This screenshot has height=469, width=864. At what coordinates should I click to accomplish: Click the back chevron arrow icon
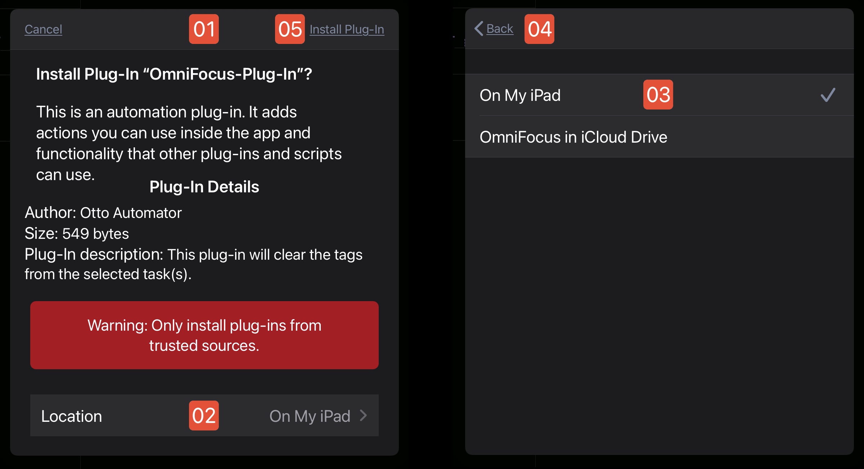[479, 28]
